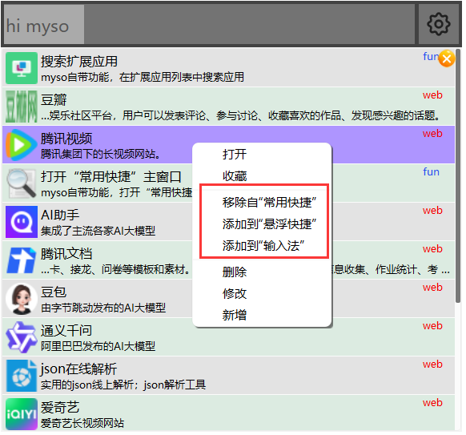Click the web tag on AI助手 row

point(432,211)
